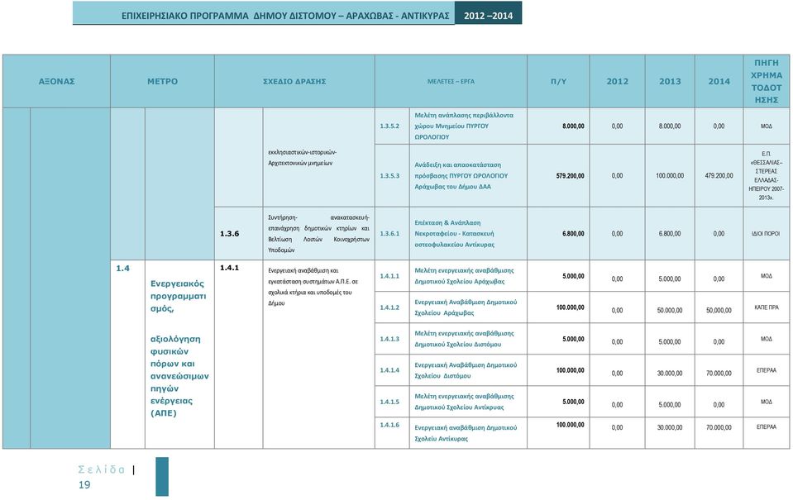
Task: Click the budget value 579.200,00
Action: point(570,176)
